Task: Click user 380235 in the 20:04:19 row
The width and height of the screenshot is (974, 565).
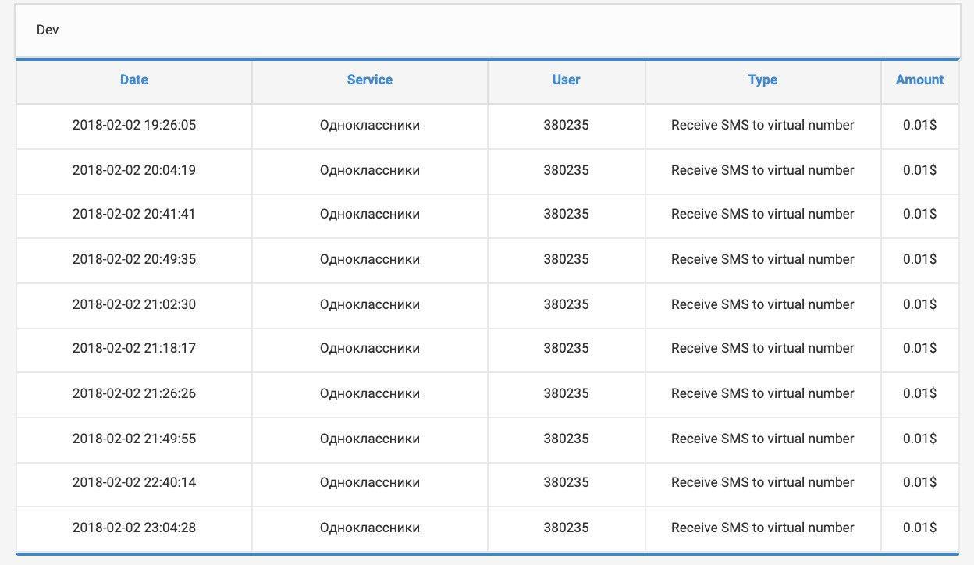Action: tap(567, 170)
